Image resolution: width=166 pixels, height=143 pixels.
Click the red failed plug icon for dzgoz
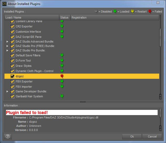coord(62,76)
